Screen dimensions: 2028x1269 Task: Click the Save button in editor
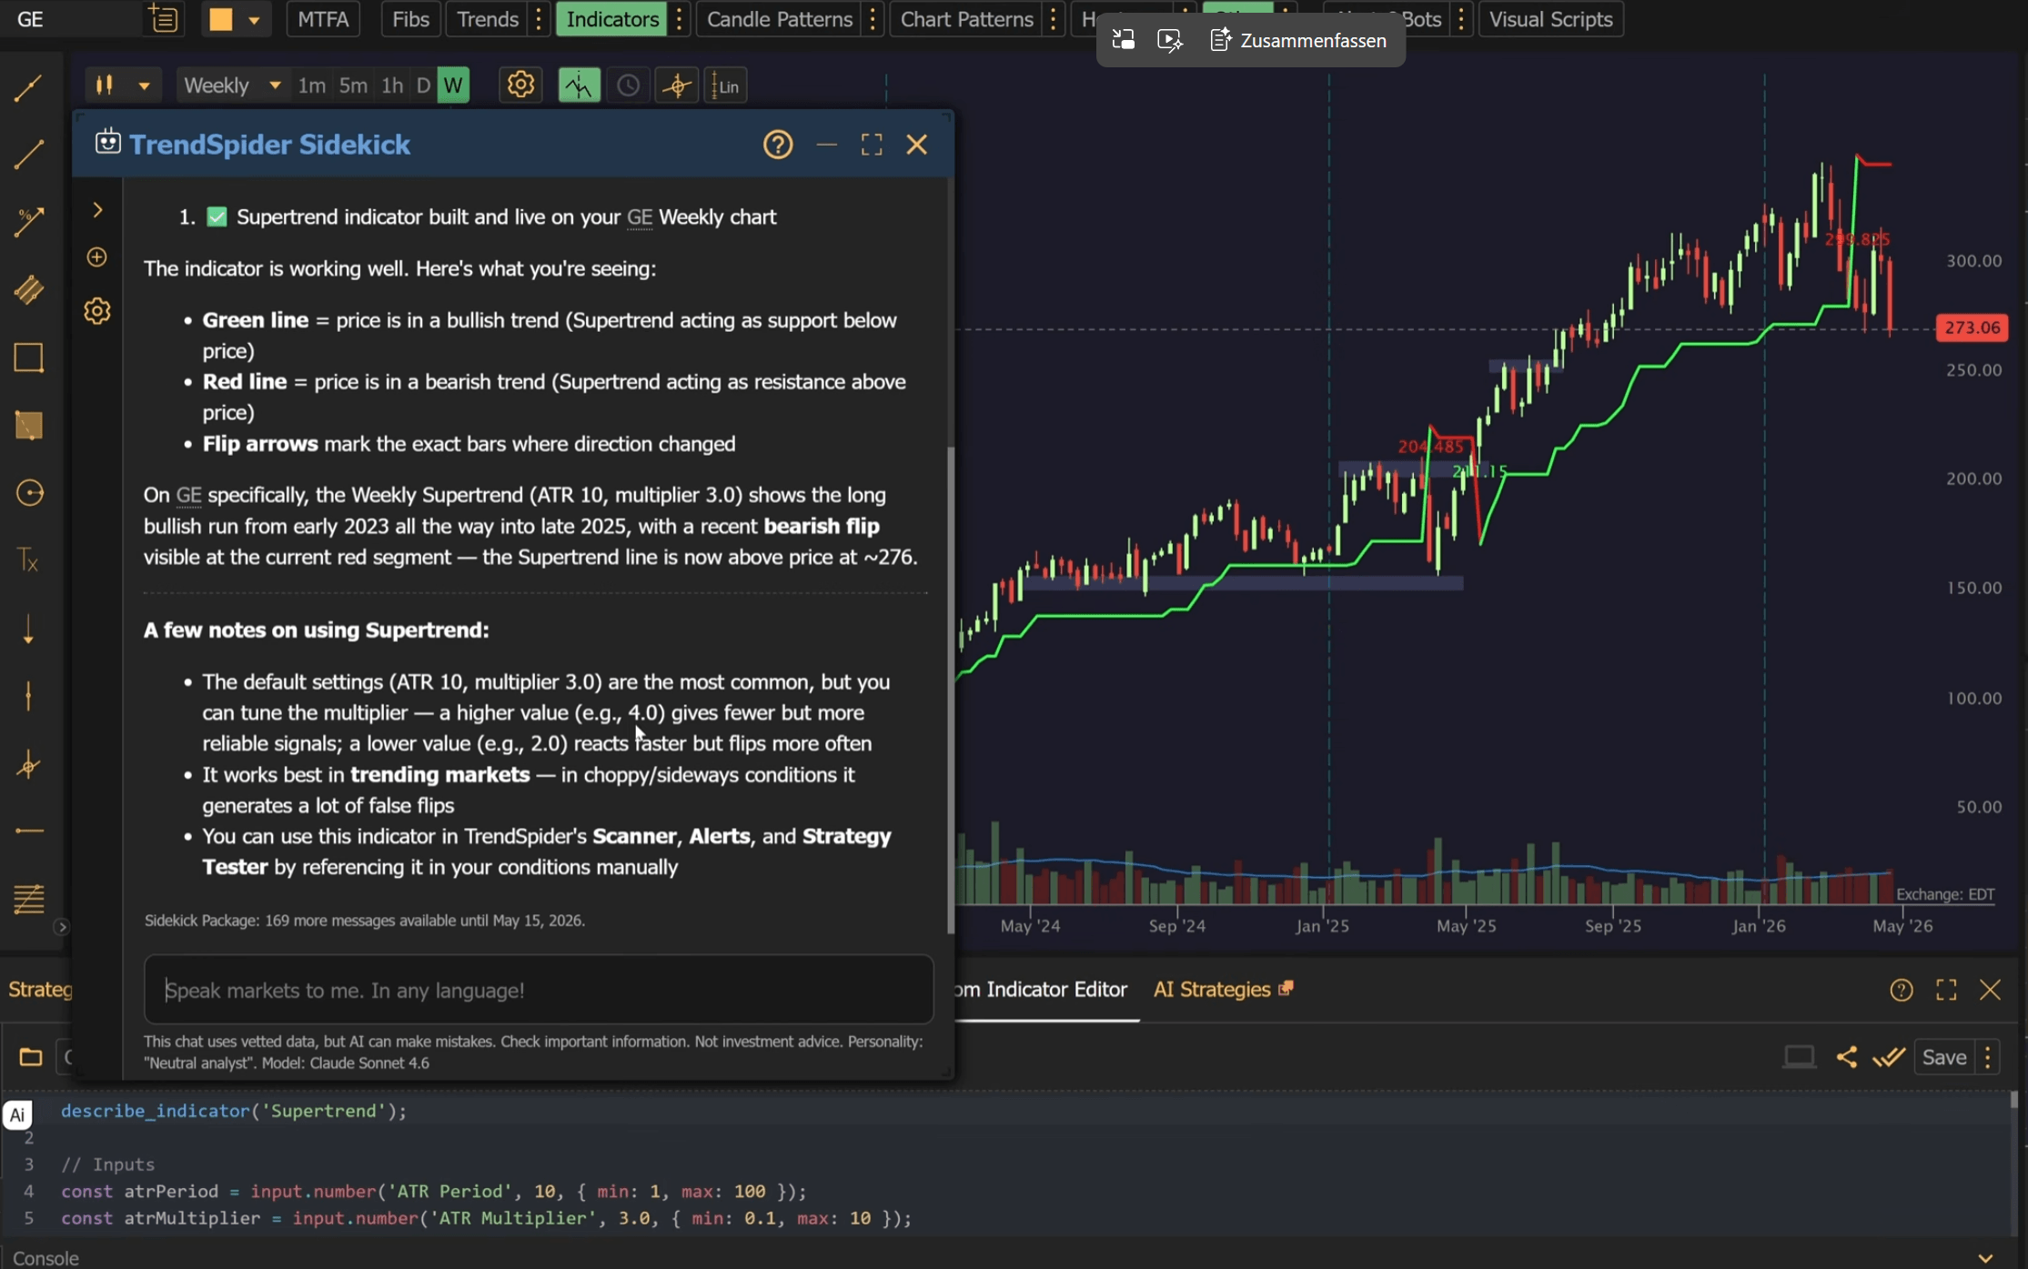[x=1944, y=1057]
